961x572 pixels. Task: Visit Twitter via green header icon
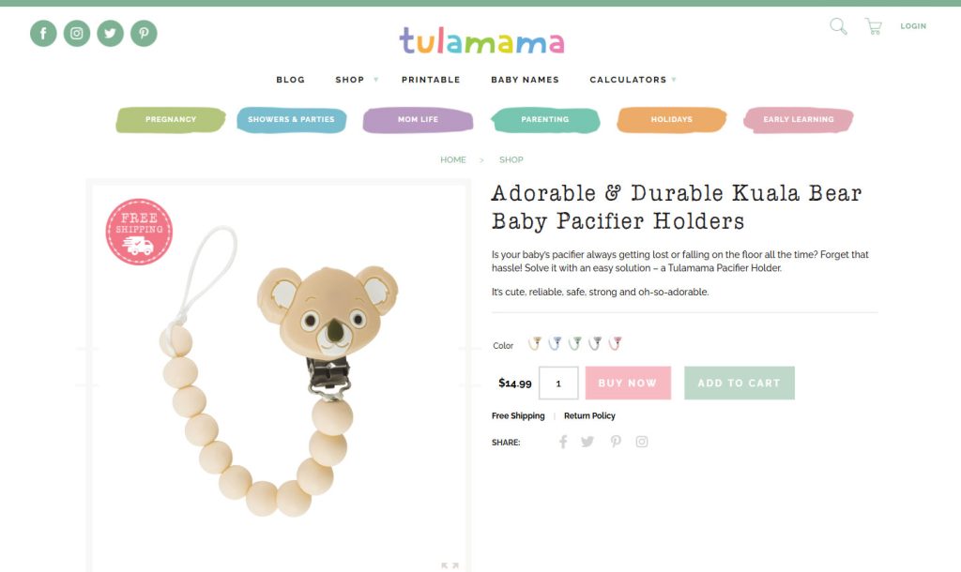[x=111, y=33]
